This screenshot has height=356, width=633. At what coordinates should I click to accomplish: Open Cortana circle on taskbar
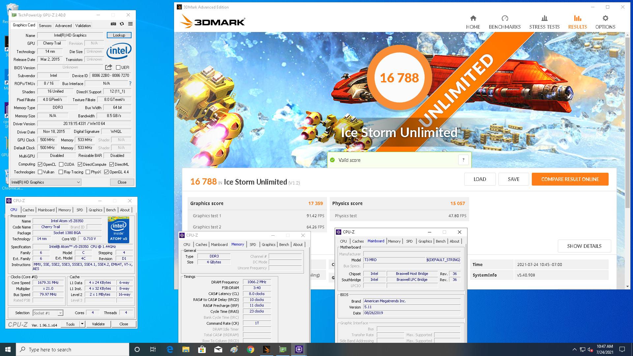click(137, 349)
